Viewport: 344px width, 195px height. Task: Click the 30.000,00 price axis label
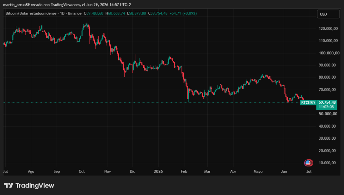coord(327,139)
